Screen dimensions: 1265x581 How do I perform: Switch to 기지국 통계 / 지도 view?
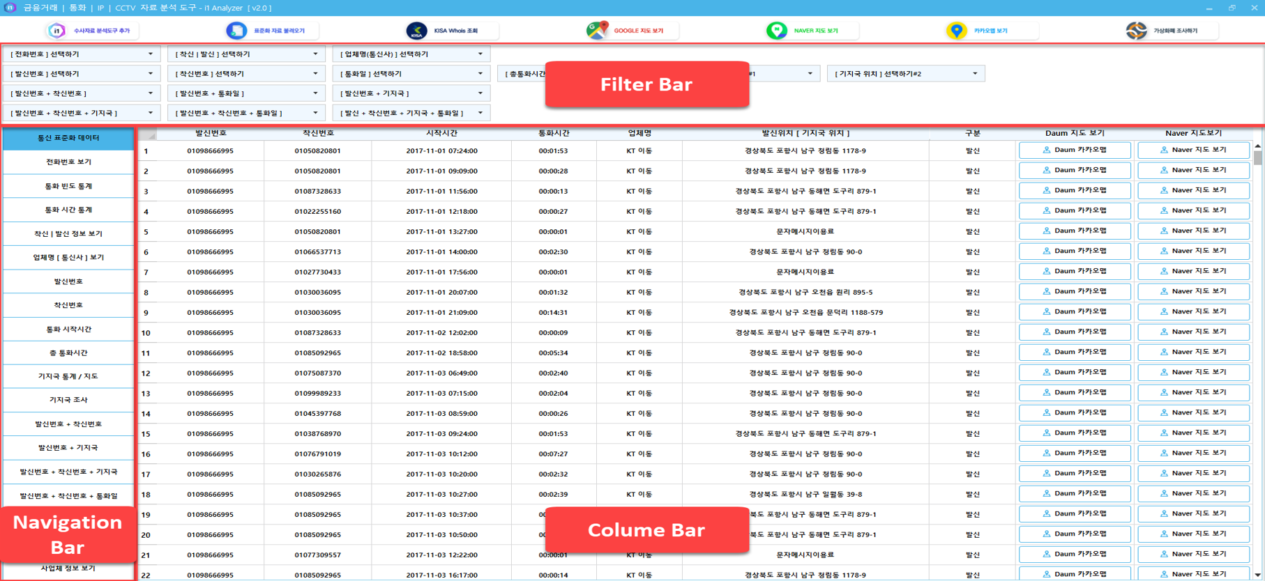[x=68, y=376]
